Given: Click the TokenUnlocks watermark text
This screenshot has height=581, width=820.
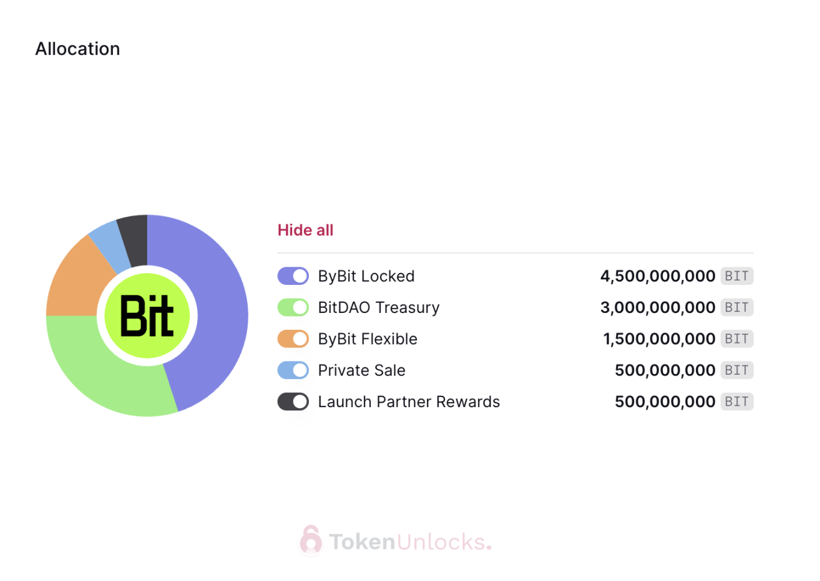Looking at the screenshot, I should [x=410, y=542].
